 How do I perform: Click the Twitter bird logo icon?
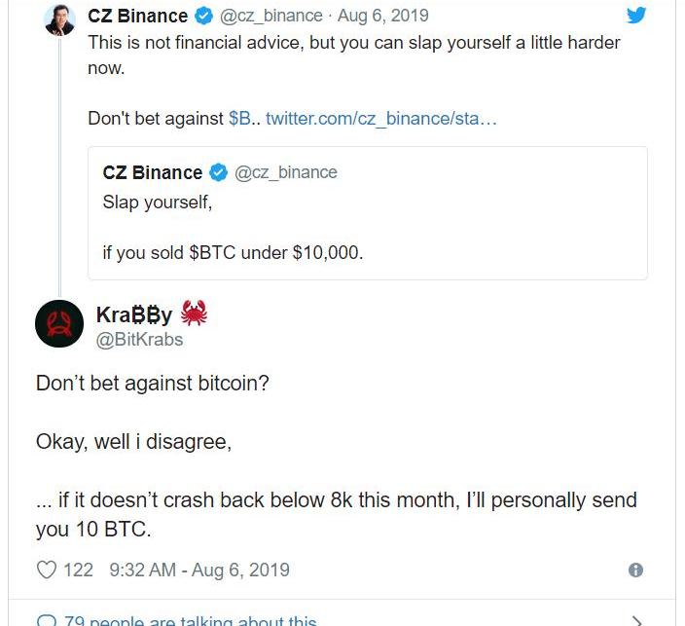tap(636, 16)
